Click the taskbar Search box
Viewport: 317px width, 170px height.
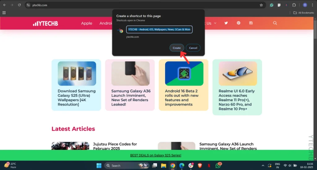127,166
